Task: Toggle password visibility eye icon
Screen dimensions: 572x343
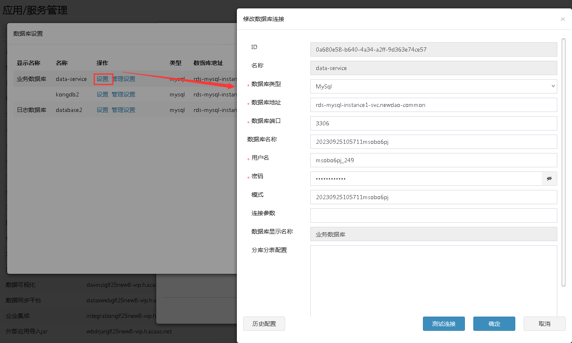Action: [549, 179]
